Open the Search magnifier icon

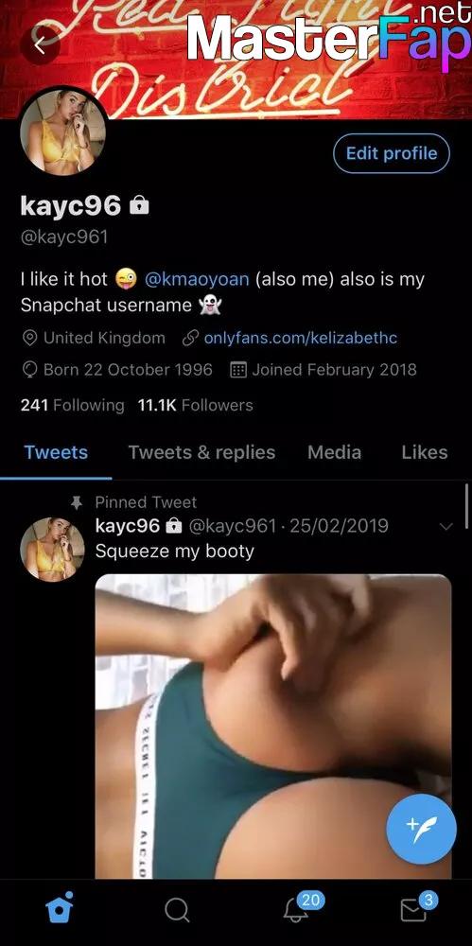click(177, 909)
